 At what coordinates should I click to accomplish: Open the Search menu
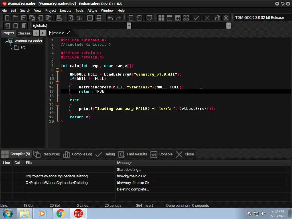click(25, 11)
